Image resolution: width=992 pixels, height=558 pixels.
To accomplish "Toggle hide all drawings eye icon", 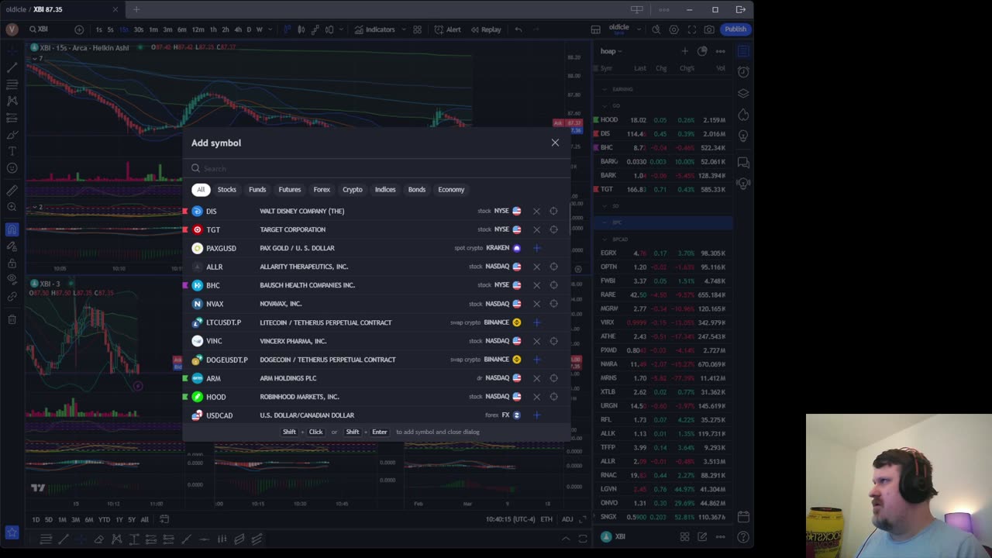I will tap(12, 279).
